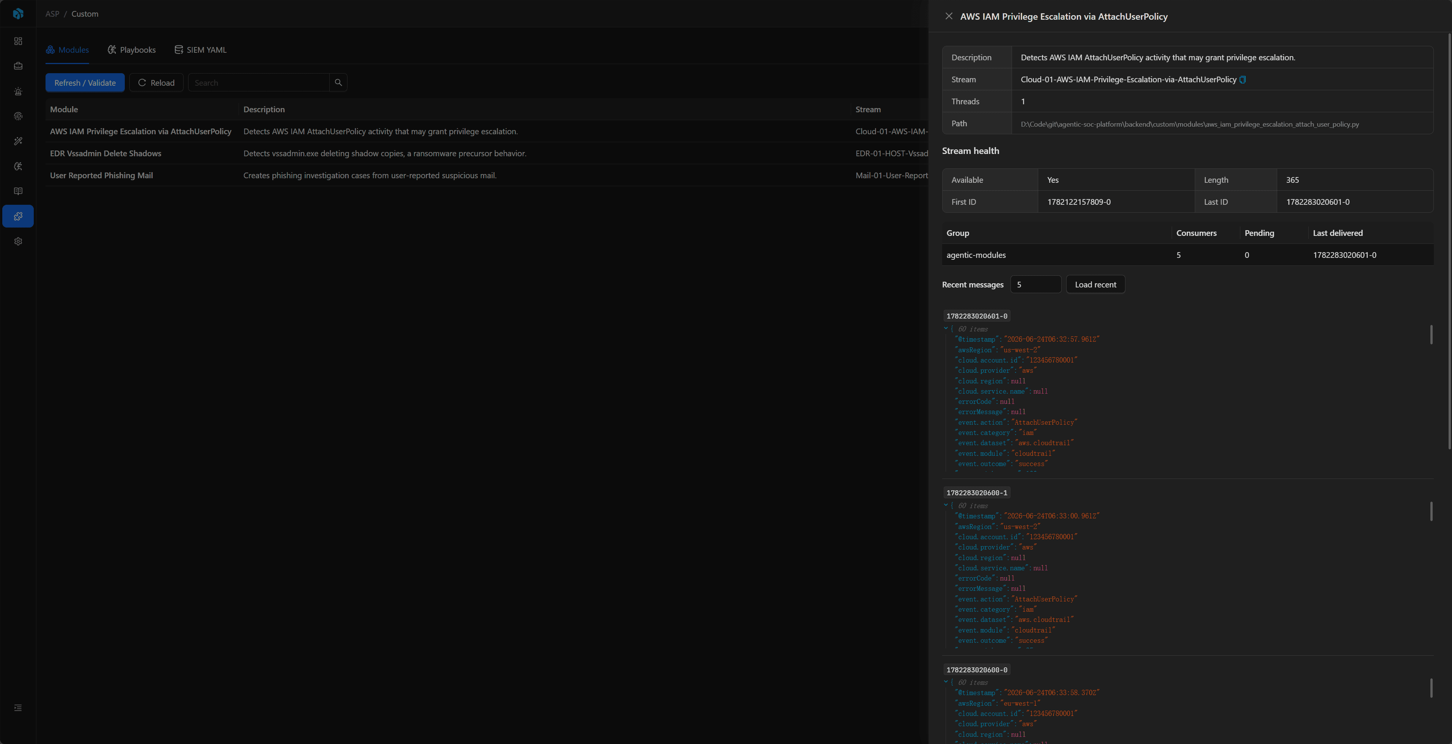Image resolution: width=1452 pixels, height=744 pixels.
Task: Click the vssadmin.exe shadow copies description cell
Action: 385,153
